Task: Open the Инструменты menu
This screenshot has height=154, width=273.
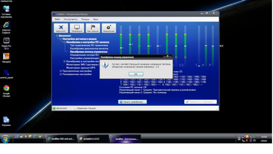Action: (70, 19)
